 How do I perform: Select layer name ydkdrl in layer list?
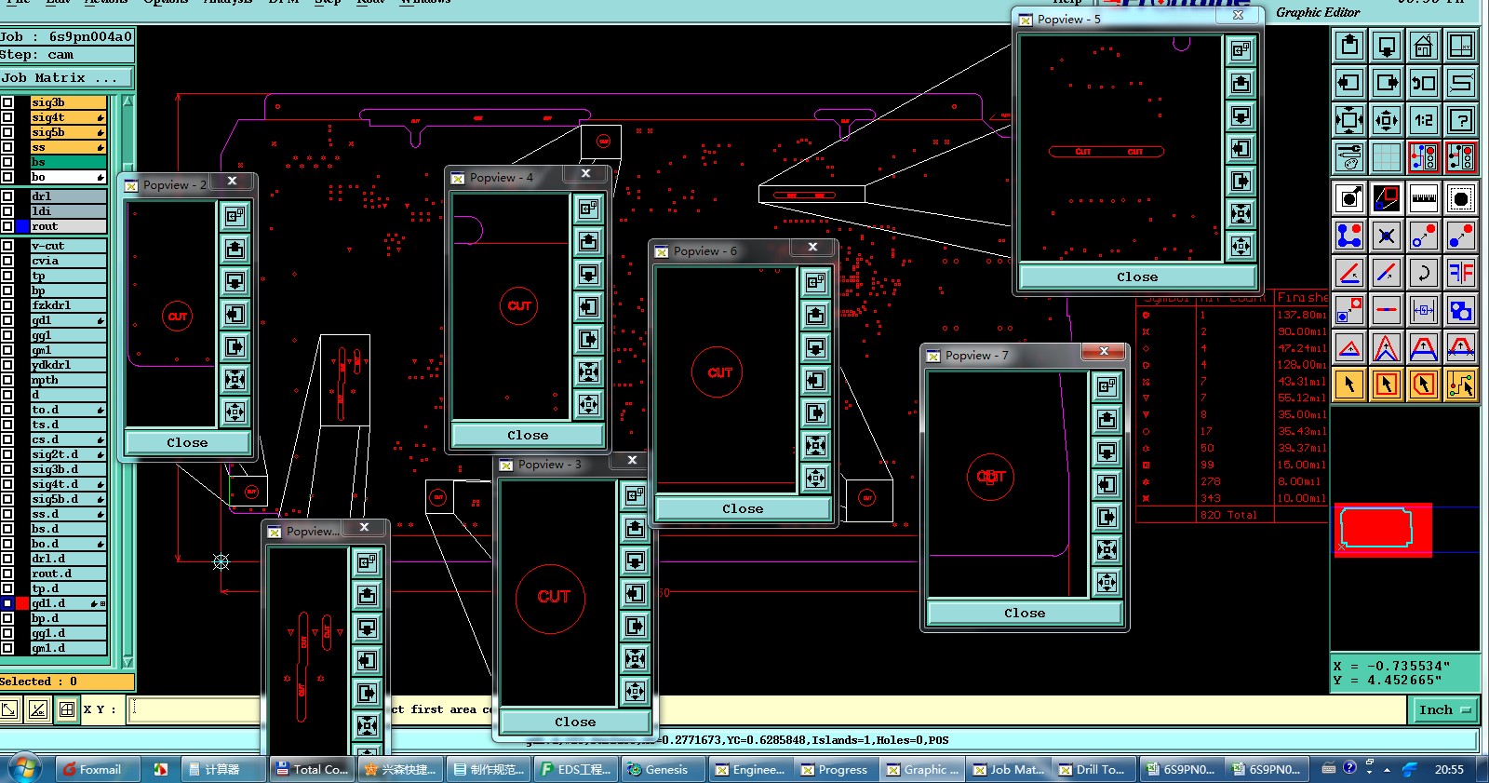click(x=68, y=365)
